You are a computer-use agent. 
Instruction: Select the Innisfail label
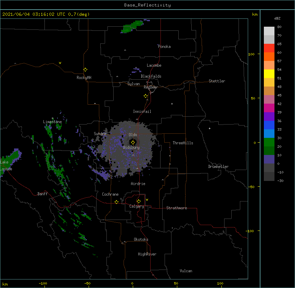coord(142,112)
